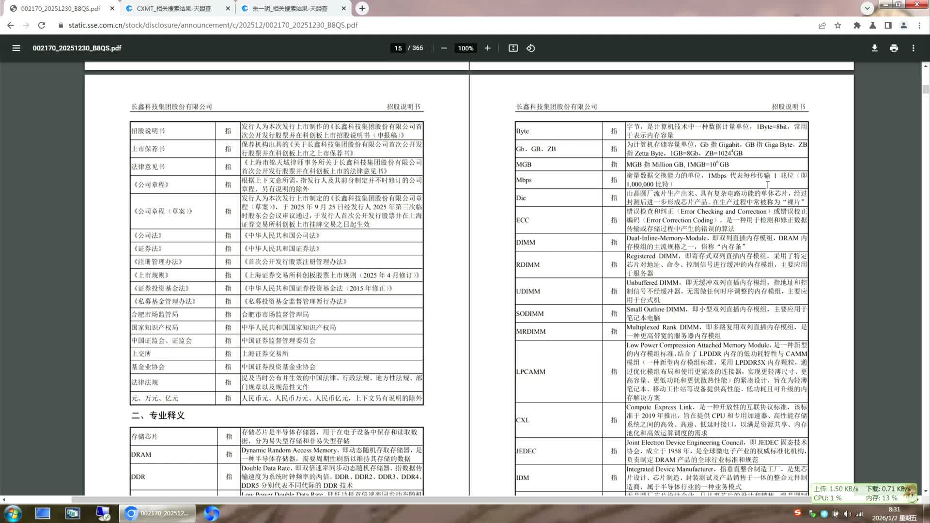Click the PDF file name title in toolbar
Viewport: 930px width, 523px height.
(77, 48)
